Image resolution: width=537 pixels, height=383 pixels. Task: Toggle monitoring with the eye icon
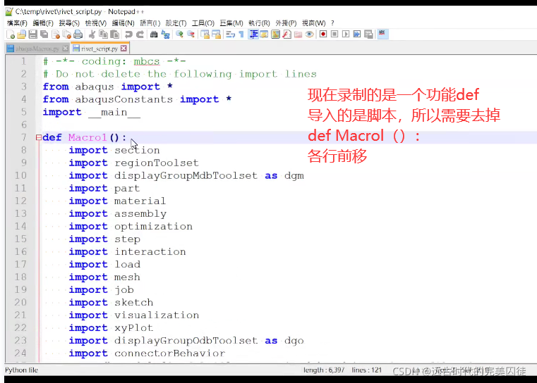(309, 34)
